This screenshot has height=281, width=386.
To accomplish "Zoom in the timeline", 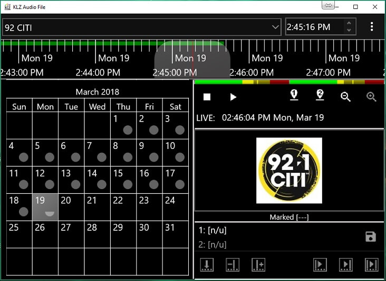I will point(371,97).
